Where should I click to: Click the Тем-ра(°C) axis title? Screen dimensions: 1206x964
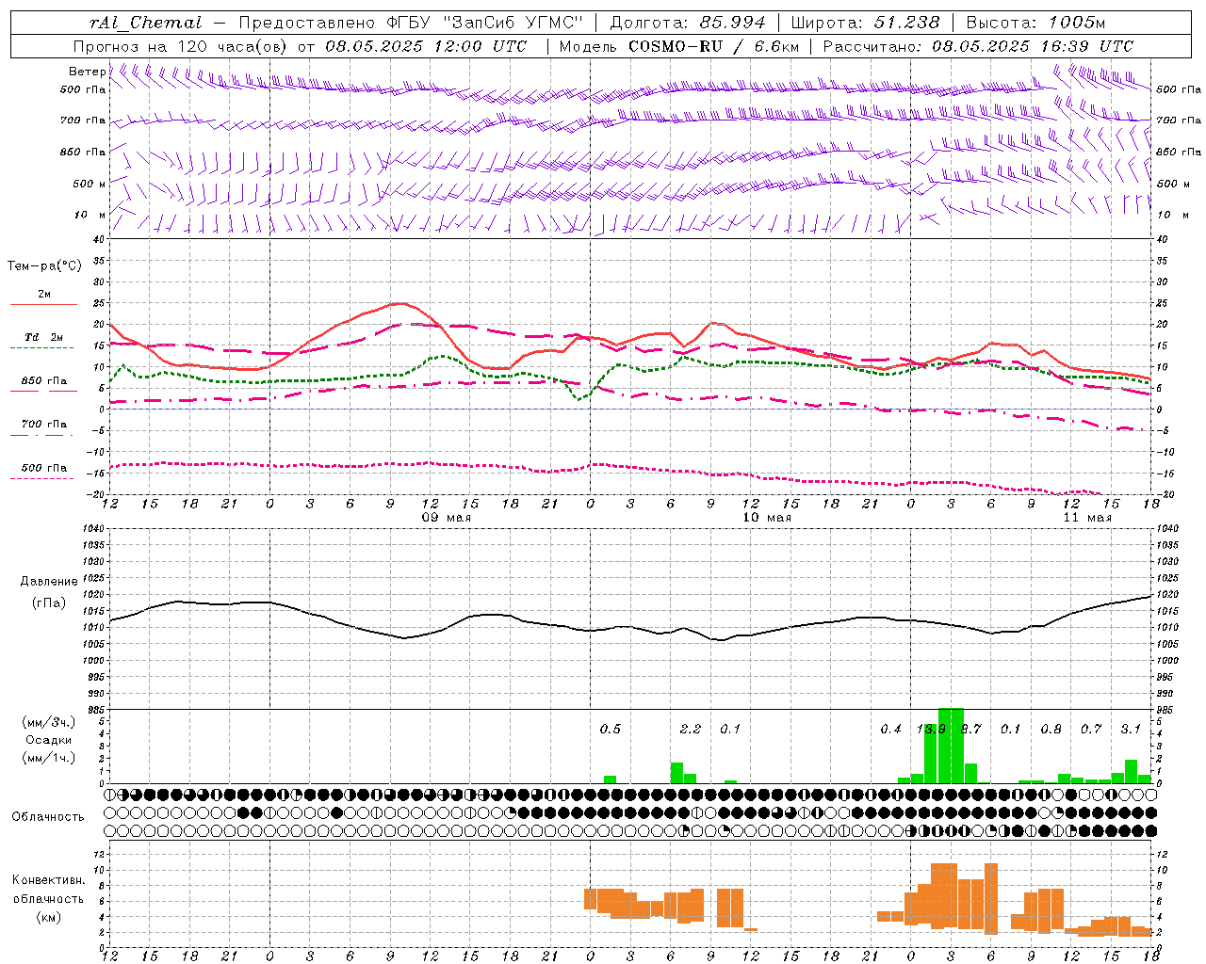44,266
